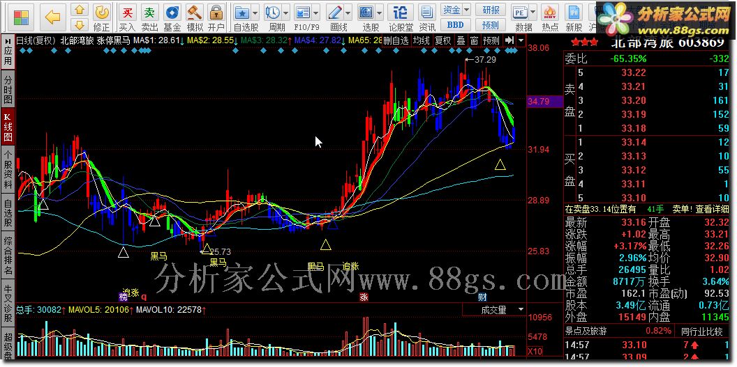Viewport: 737px width, 367px height.
Task: Expand the 数据 PE dropdown arrow
Action: (533, 12)
